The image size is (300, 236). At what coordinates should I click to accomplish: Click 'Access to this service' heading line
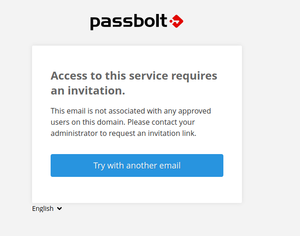pyautogui.click(x=134, y=76)
